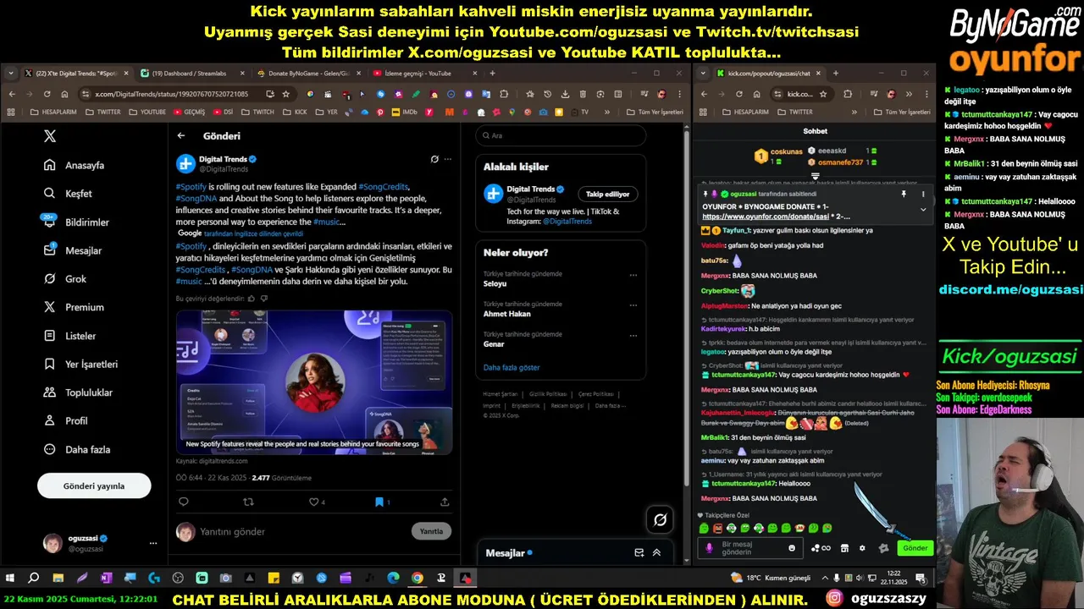This screenshot has height=609, width=1084.
Task: Expand the Mesajlar drawer with double chevron
Action: click(656, 552)
